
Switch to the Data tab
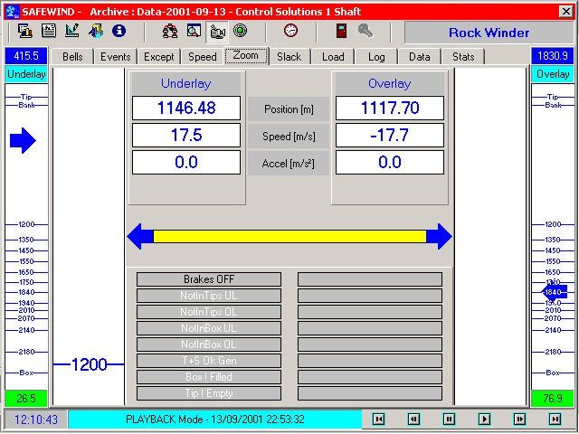420,57
